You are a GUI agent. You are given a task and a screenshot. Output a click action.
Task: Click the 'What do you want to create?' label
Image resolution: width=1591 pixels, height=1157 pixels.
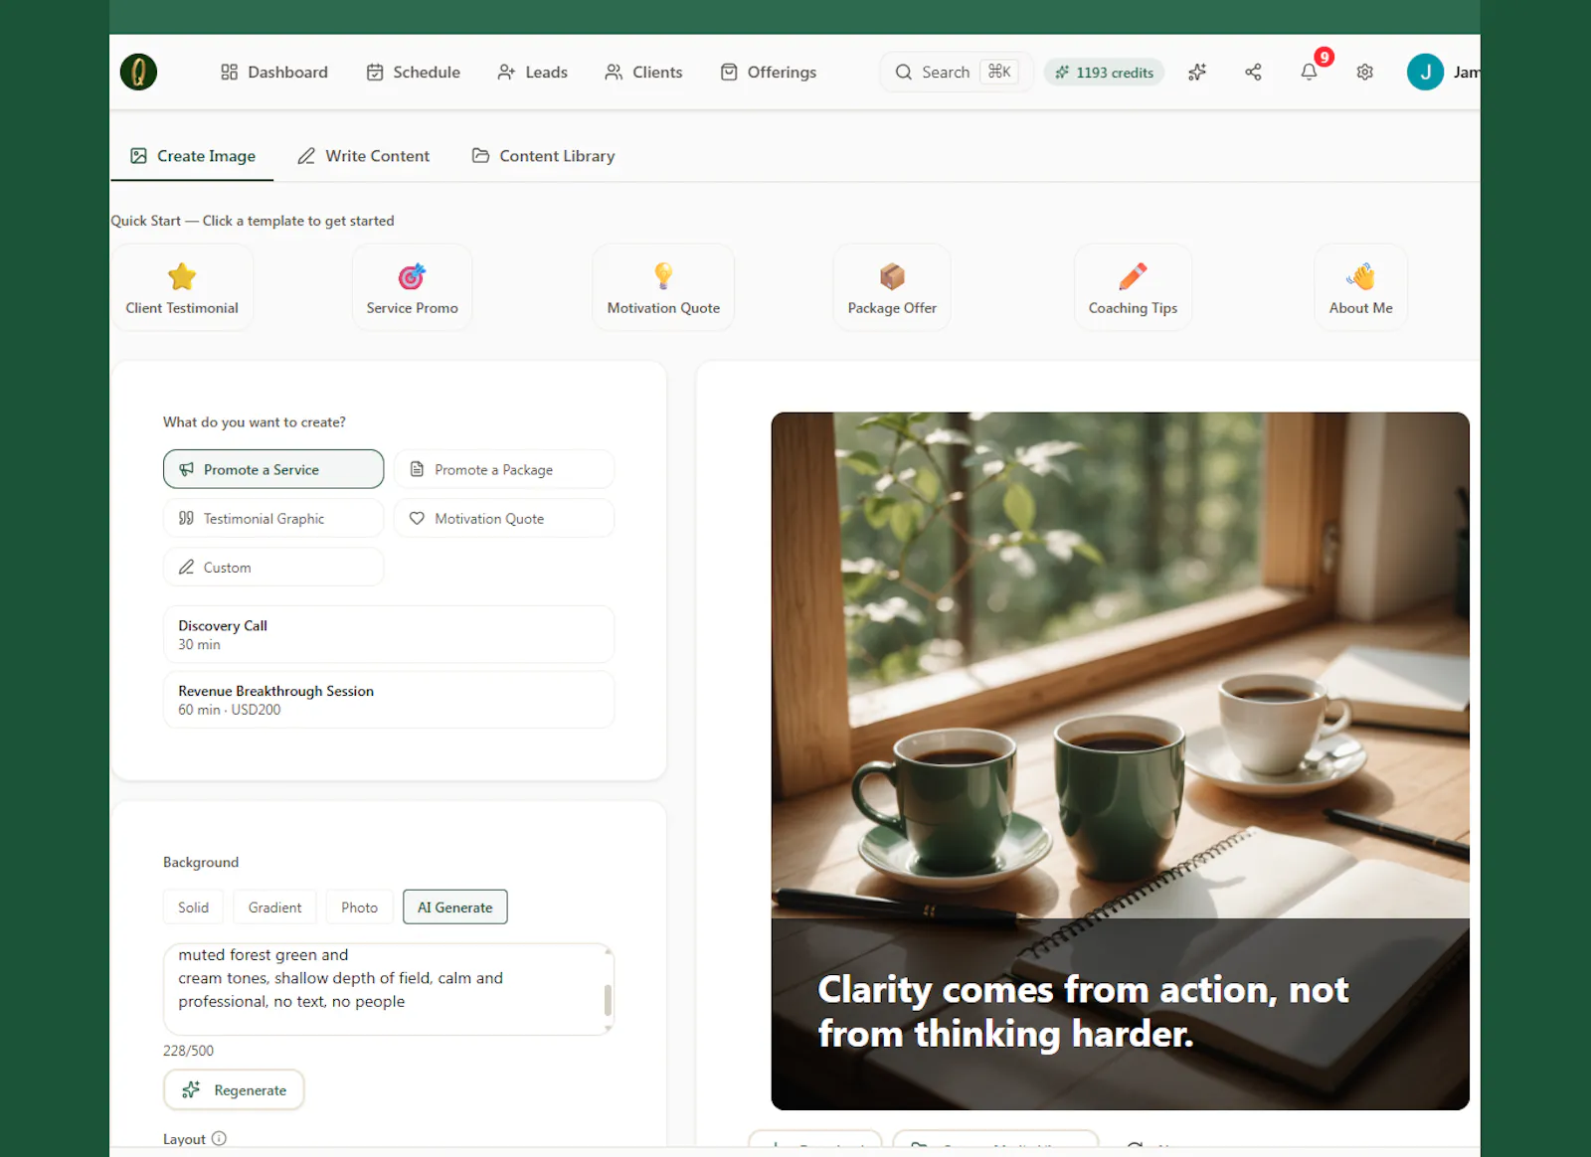[x=255, y=422]
